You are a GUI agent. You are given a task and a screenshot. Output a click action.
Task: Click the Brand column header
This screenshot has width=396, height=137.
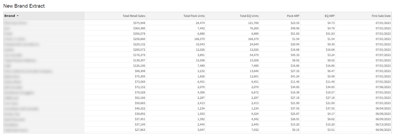coord(10,16)
